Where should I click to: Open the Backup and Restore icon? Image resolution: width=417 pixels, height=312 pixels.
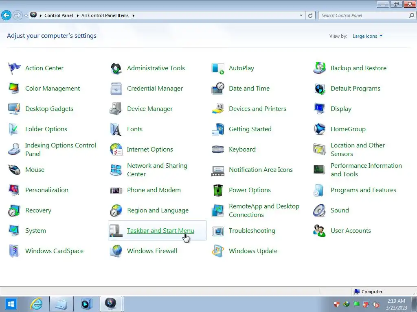(x=319, y=68)
